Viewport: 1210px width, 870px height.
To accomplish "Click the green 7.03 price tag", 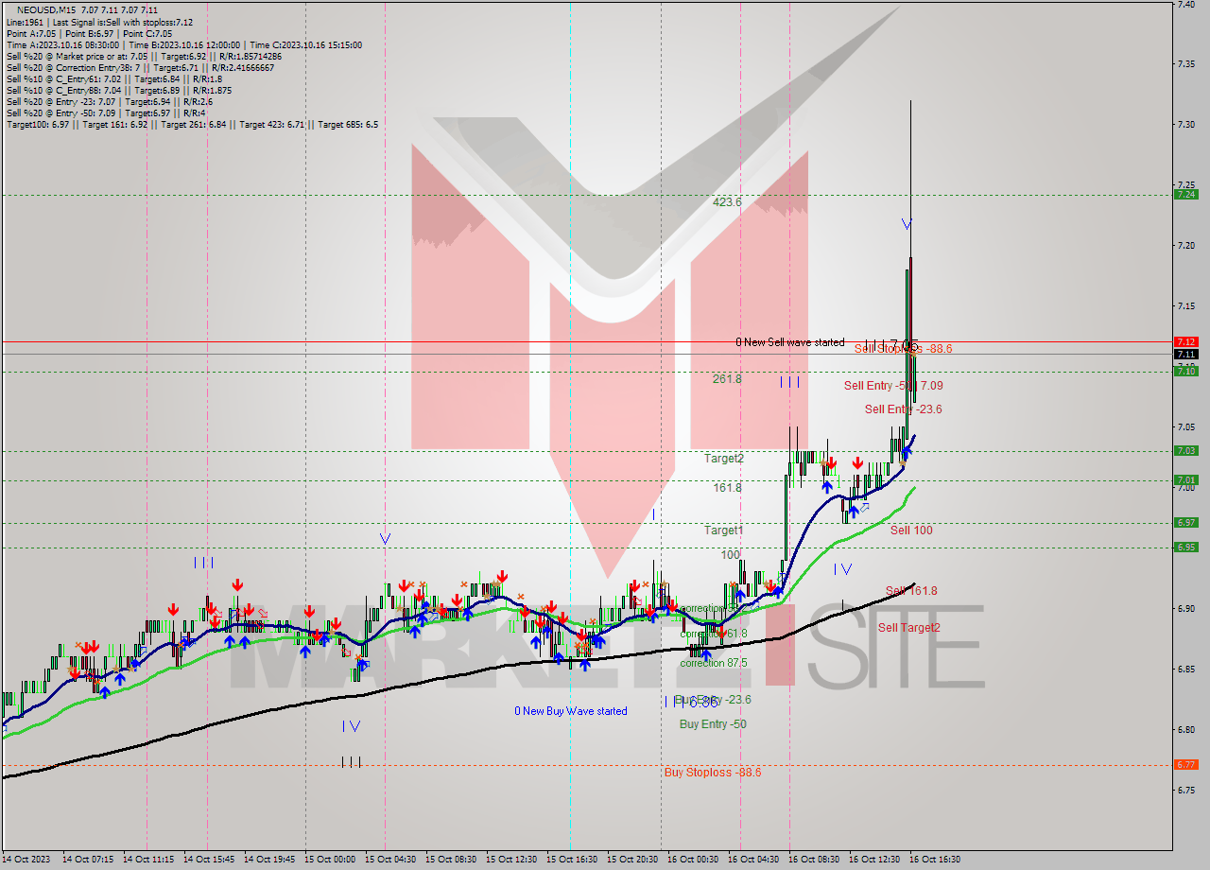I will click(1185, 451).
